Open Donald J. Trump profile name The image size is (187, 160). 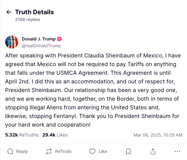pos(39,39)
